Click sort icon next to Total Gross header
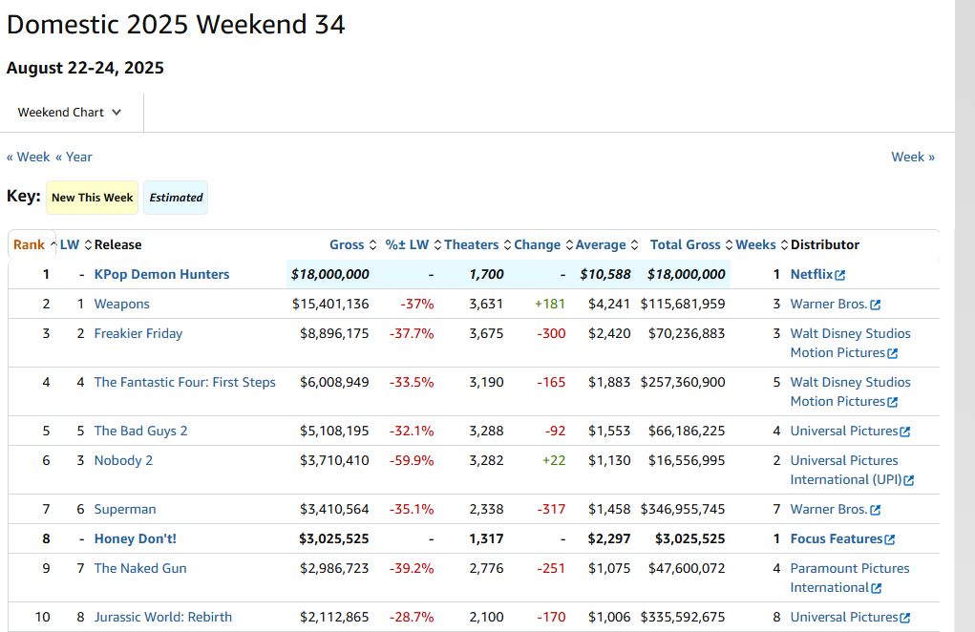This screenshot has height=632, width=975. coord(730,245)
